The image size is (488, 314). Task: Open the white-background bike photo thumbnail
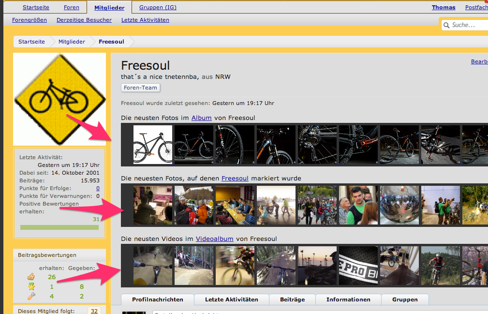(x=153, y=144)
